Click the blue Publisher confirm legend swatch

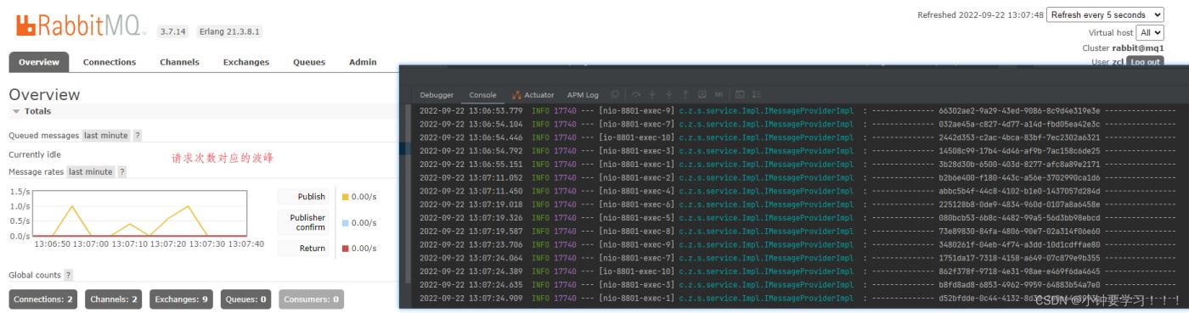click(x=346, y=222)
